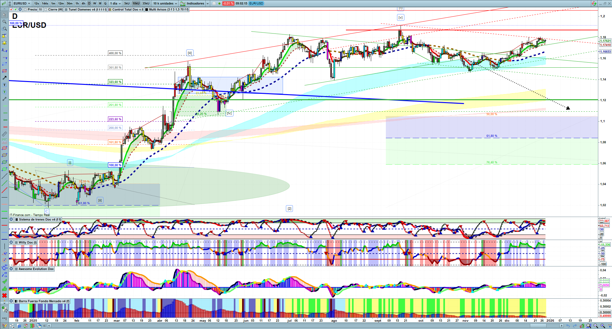This screenshot has height=329, width=612.
Task: Close price panel with blue X icon
Action: [x=20, y=10]
